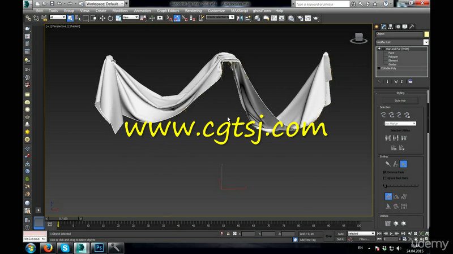Open the Edit menu
The height and width of the screenshot is (254, 453).
click(39, 11)
